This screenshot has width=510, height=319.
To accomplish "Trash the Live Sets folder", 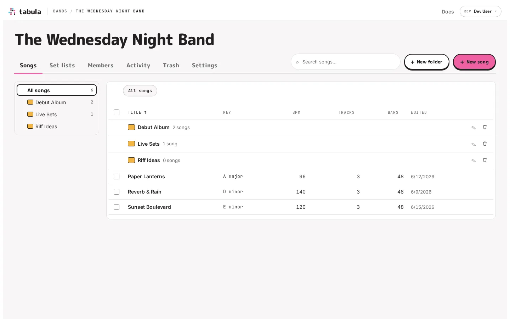I will (x=485, y=144).
